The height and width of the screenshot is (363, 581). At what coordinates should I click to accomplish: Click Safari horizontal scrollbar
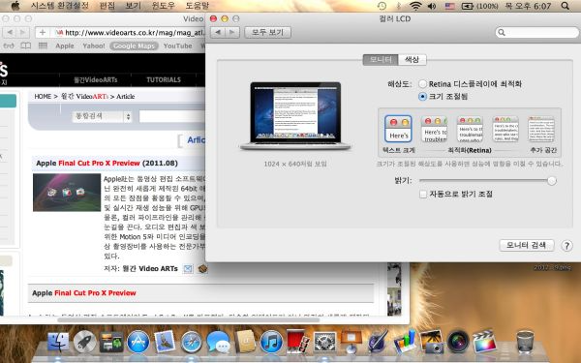pos(188,320)
